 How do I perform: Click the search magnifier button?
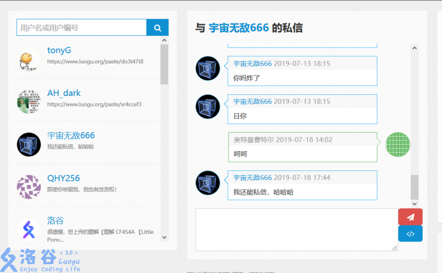click(157, 28)
